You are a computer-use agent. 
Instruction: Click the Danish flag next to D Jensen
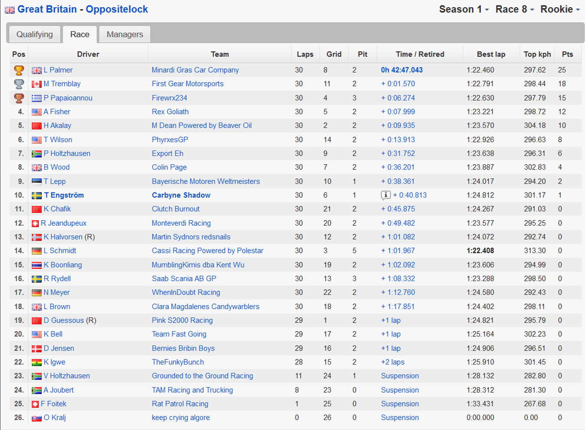36,349
